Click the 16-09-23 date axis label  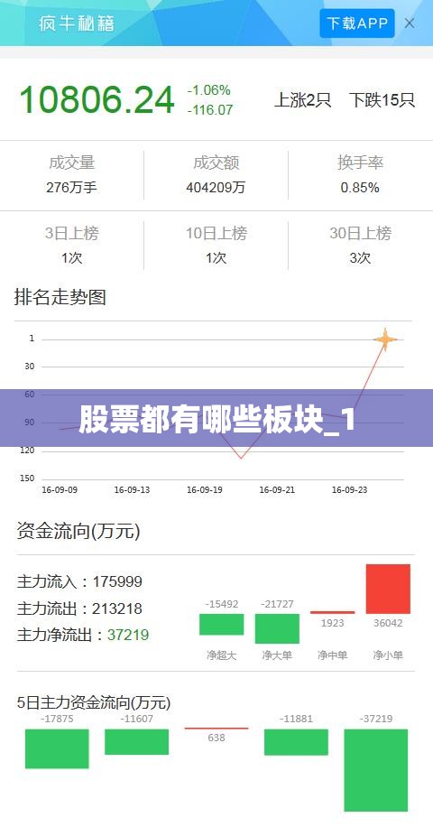click(349, 490)
